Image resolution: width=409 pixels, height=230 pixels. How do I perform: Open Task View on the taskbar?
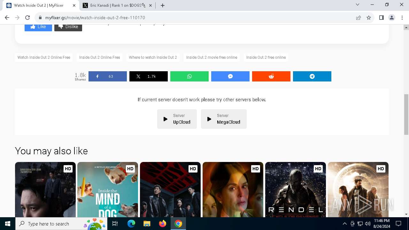(115, 224)
